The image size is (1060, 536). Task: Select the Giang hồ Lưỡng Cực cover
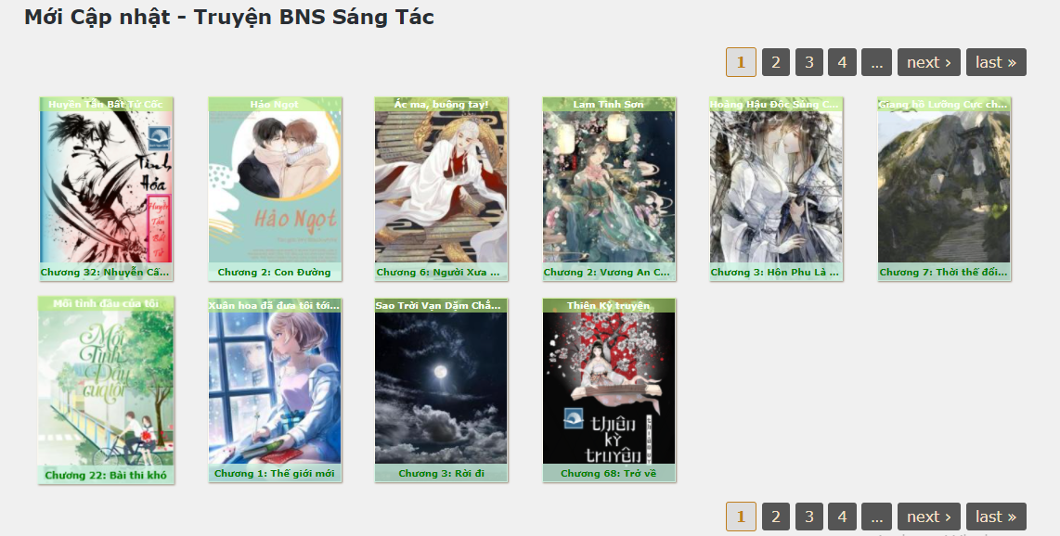click(944, 187)
